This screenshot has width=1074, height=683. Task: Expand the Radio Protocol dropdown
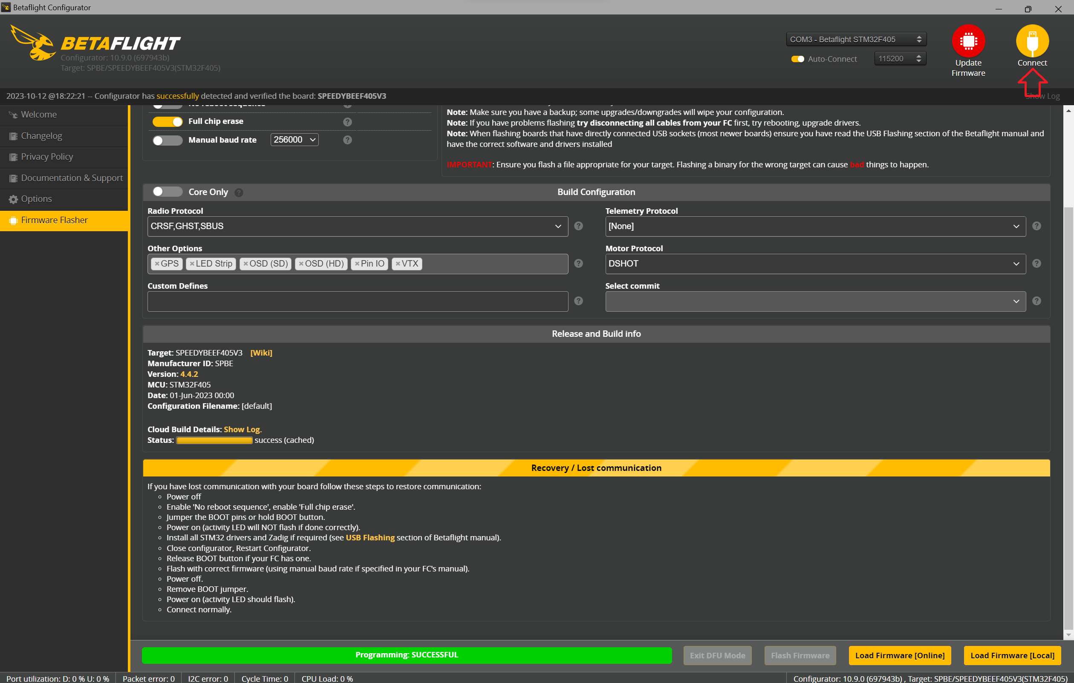click(x=357, y=227)
